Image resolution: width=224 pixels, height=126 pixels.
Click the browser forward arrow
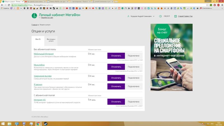pyautogui.click(x=5, y=5)
